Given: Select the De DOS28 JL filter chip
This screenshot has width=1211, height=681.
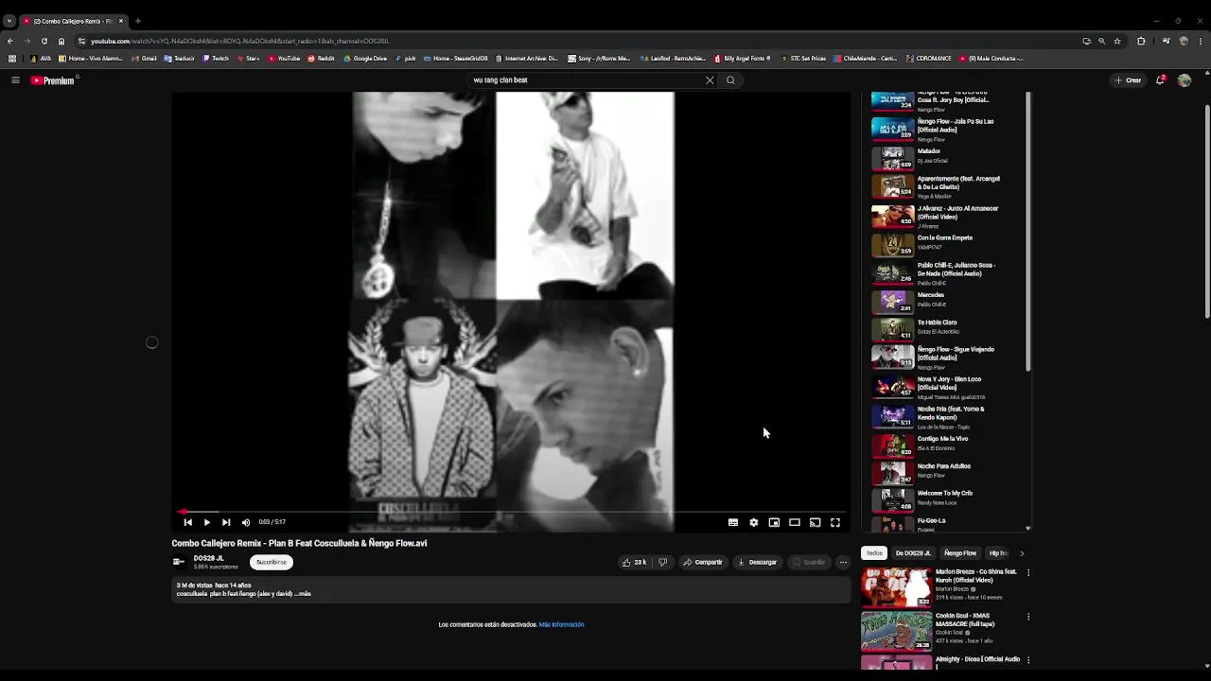Looking at the screenshot, I should 913,553.
